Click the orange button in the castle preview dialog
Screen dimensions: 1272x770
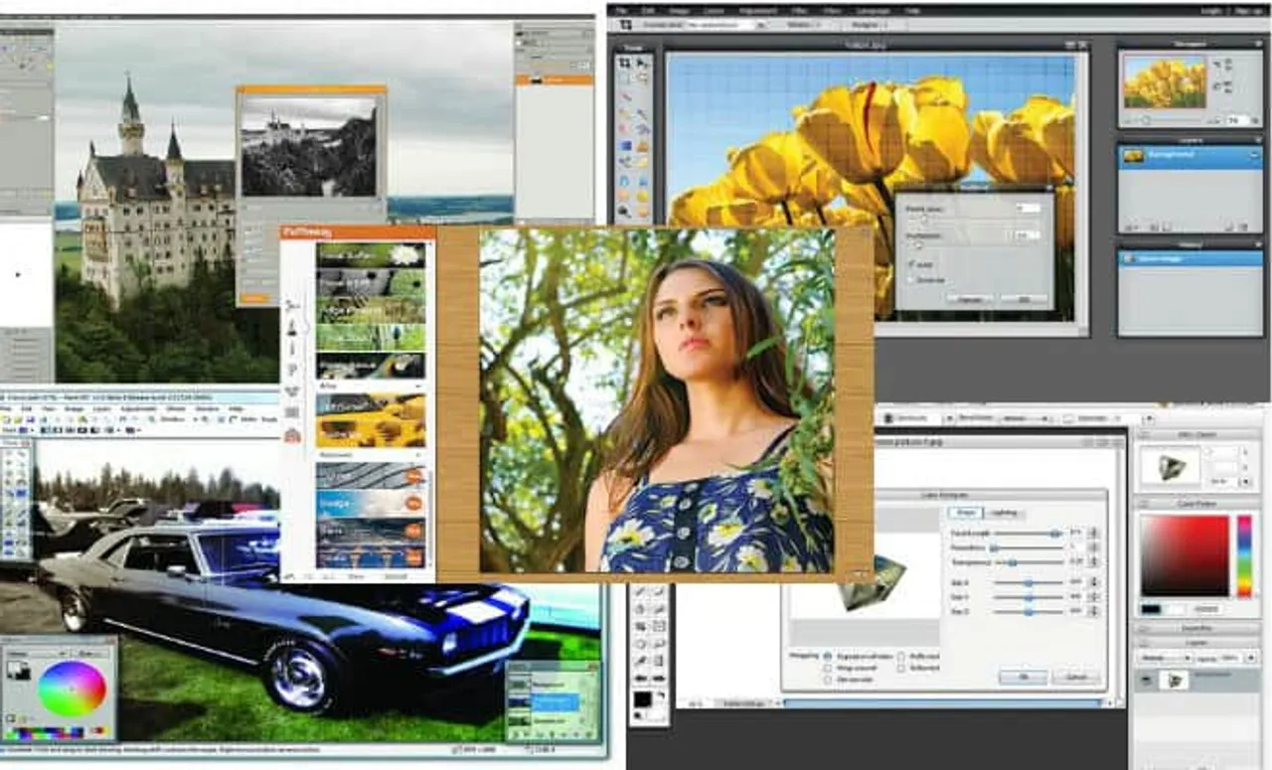pyautogui.click(x=253, y=297)
